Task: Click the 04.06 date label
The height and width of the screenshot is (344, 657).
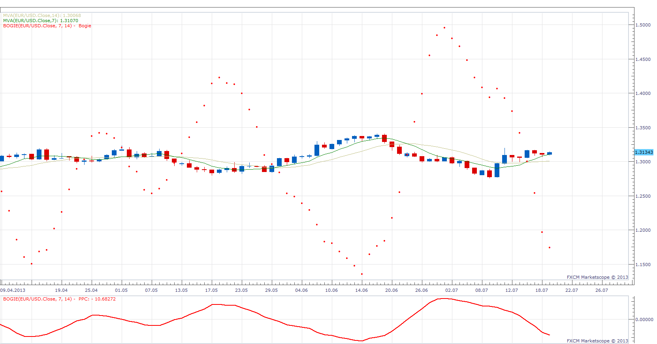Action: point(301,290)
